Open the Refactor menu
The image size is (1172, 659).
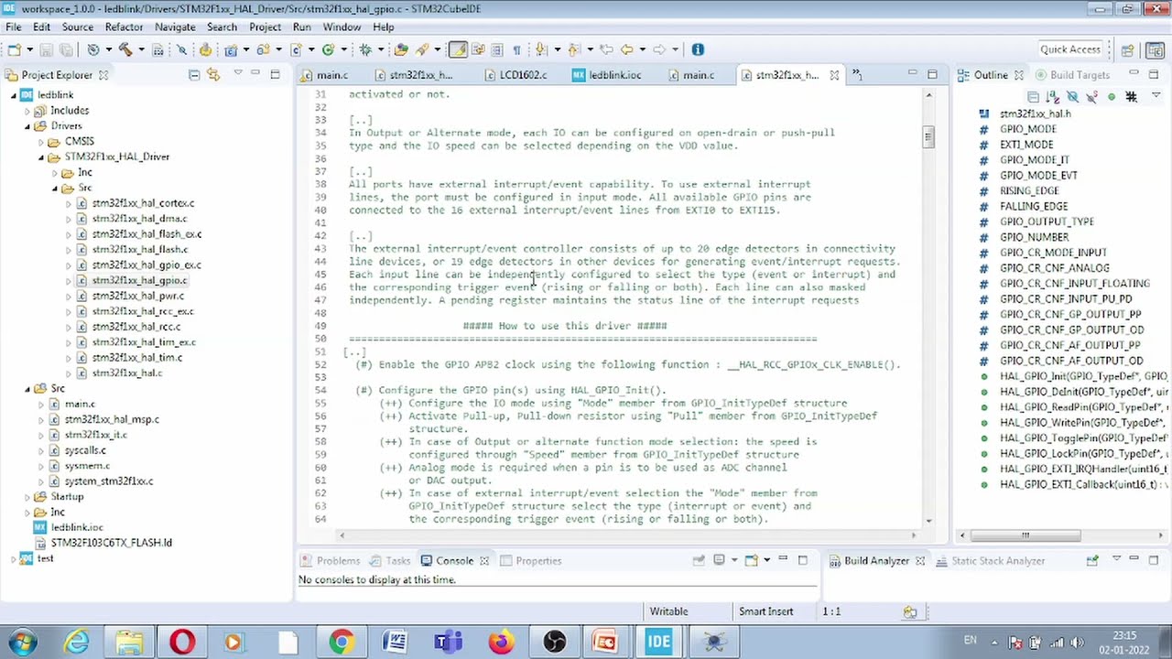click(124, 27)
